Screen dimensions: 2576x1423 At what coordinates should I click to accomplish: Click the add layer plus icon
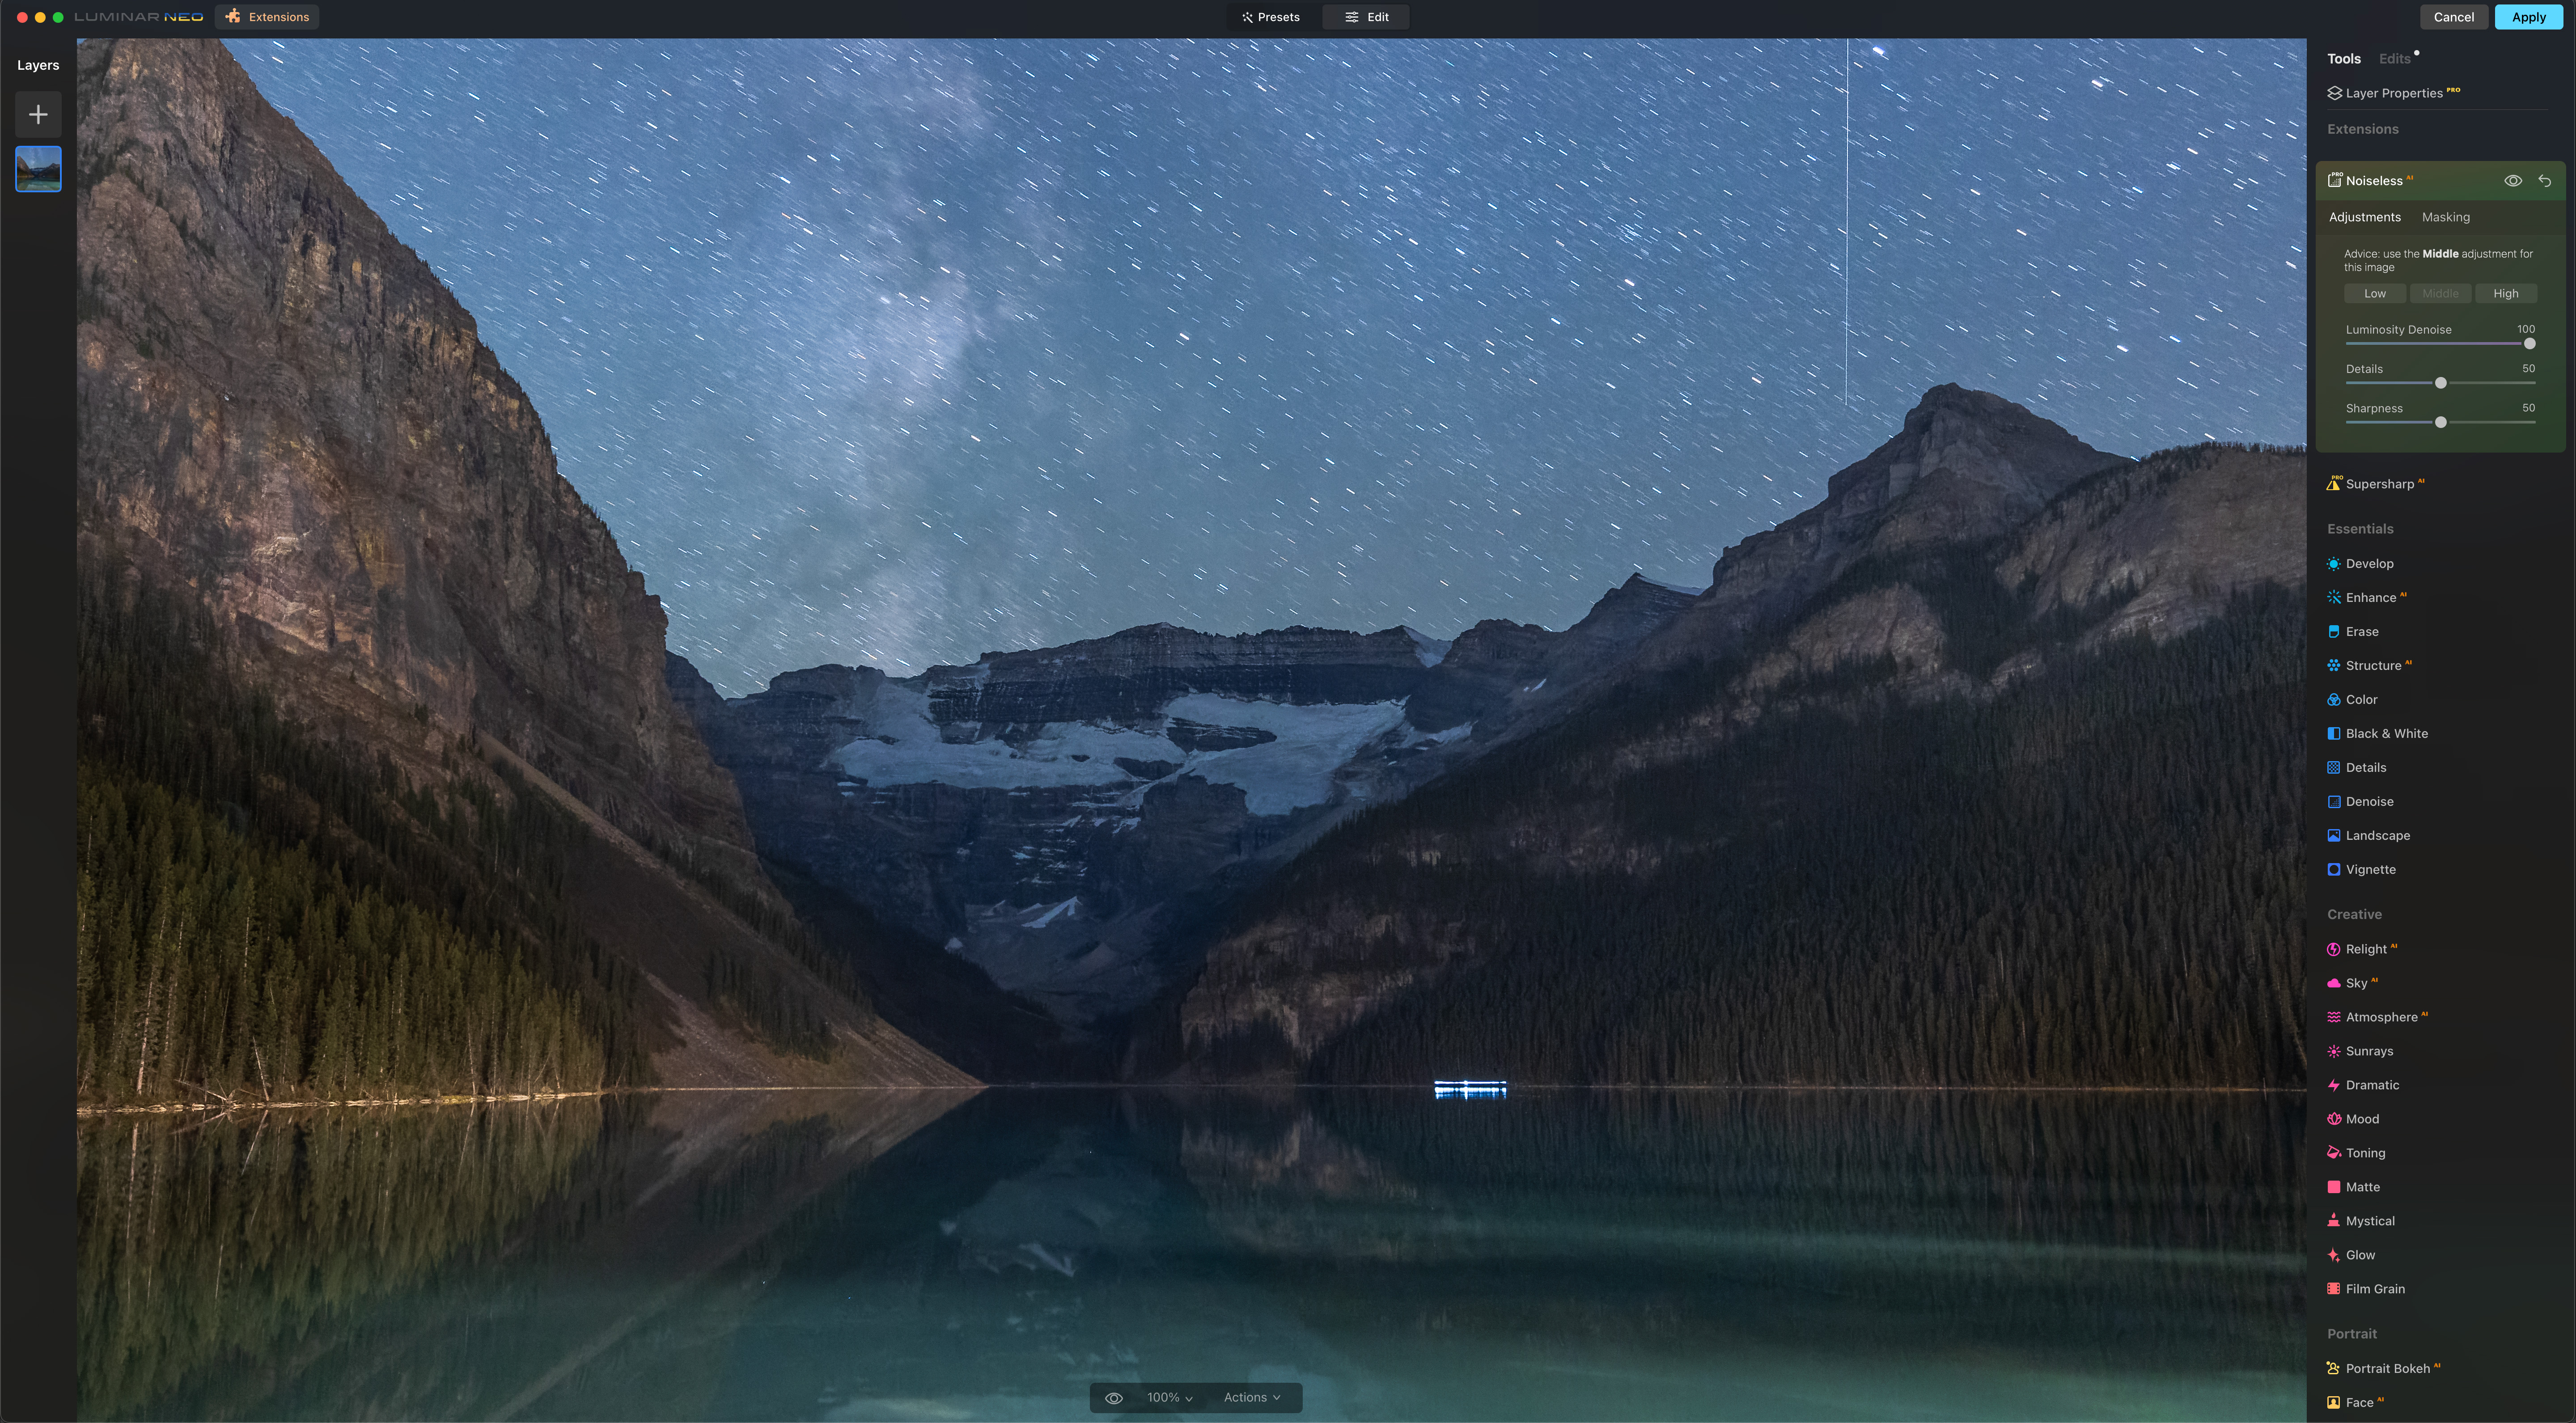click(38, 115)
